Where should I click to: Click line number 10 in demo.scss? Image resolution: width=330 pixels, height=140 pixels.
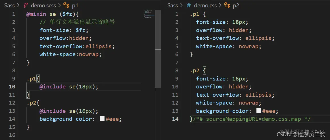click(x=12, y=86)
